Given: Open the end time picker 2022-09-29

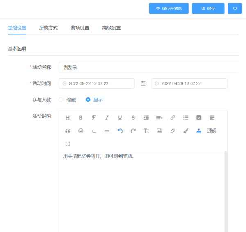Looking at the screenshot, I should point(189,83).
